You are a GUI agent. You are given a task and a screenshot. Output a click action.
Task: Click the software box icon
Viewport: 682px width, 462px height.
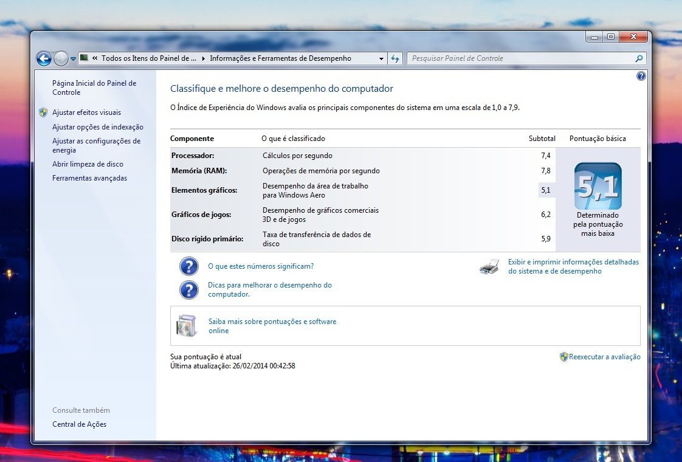click(x=187, y=325)
